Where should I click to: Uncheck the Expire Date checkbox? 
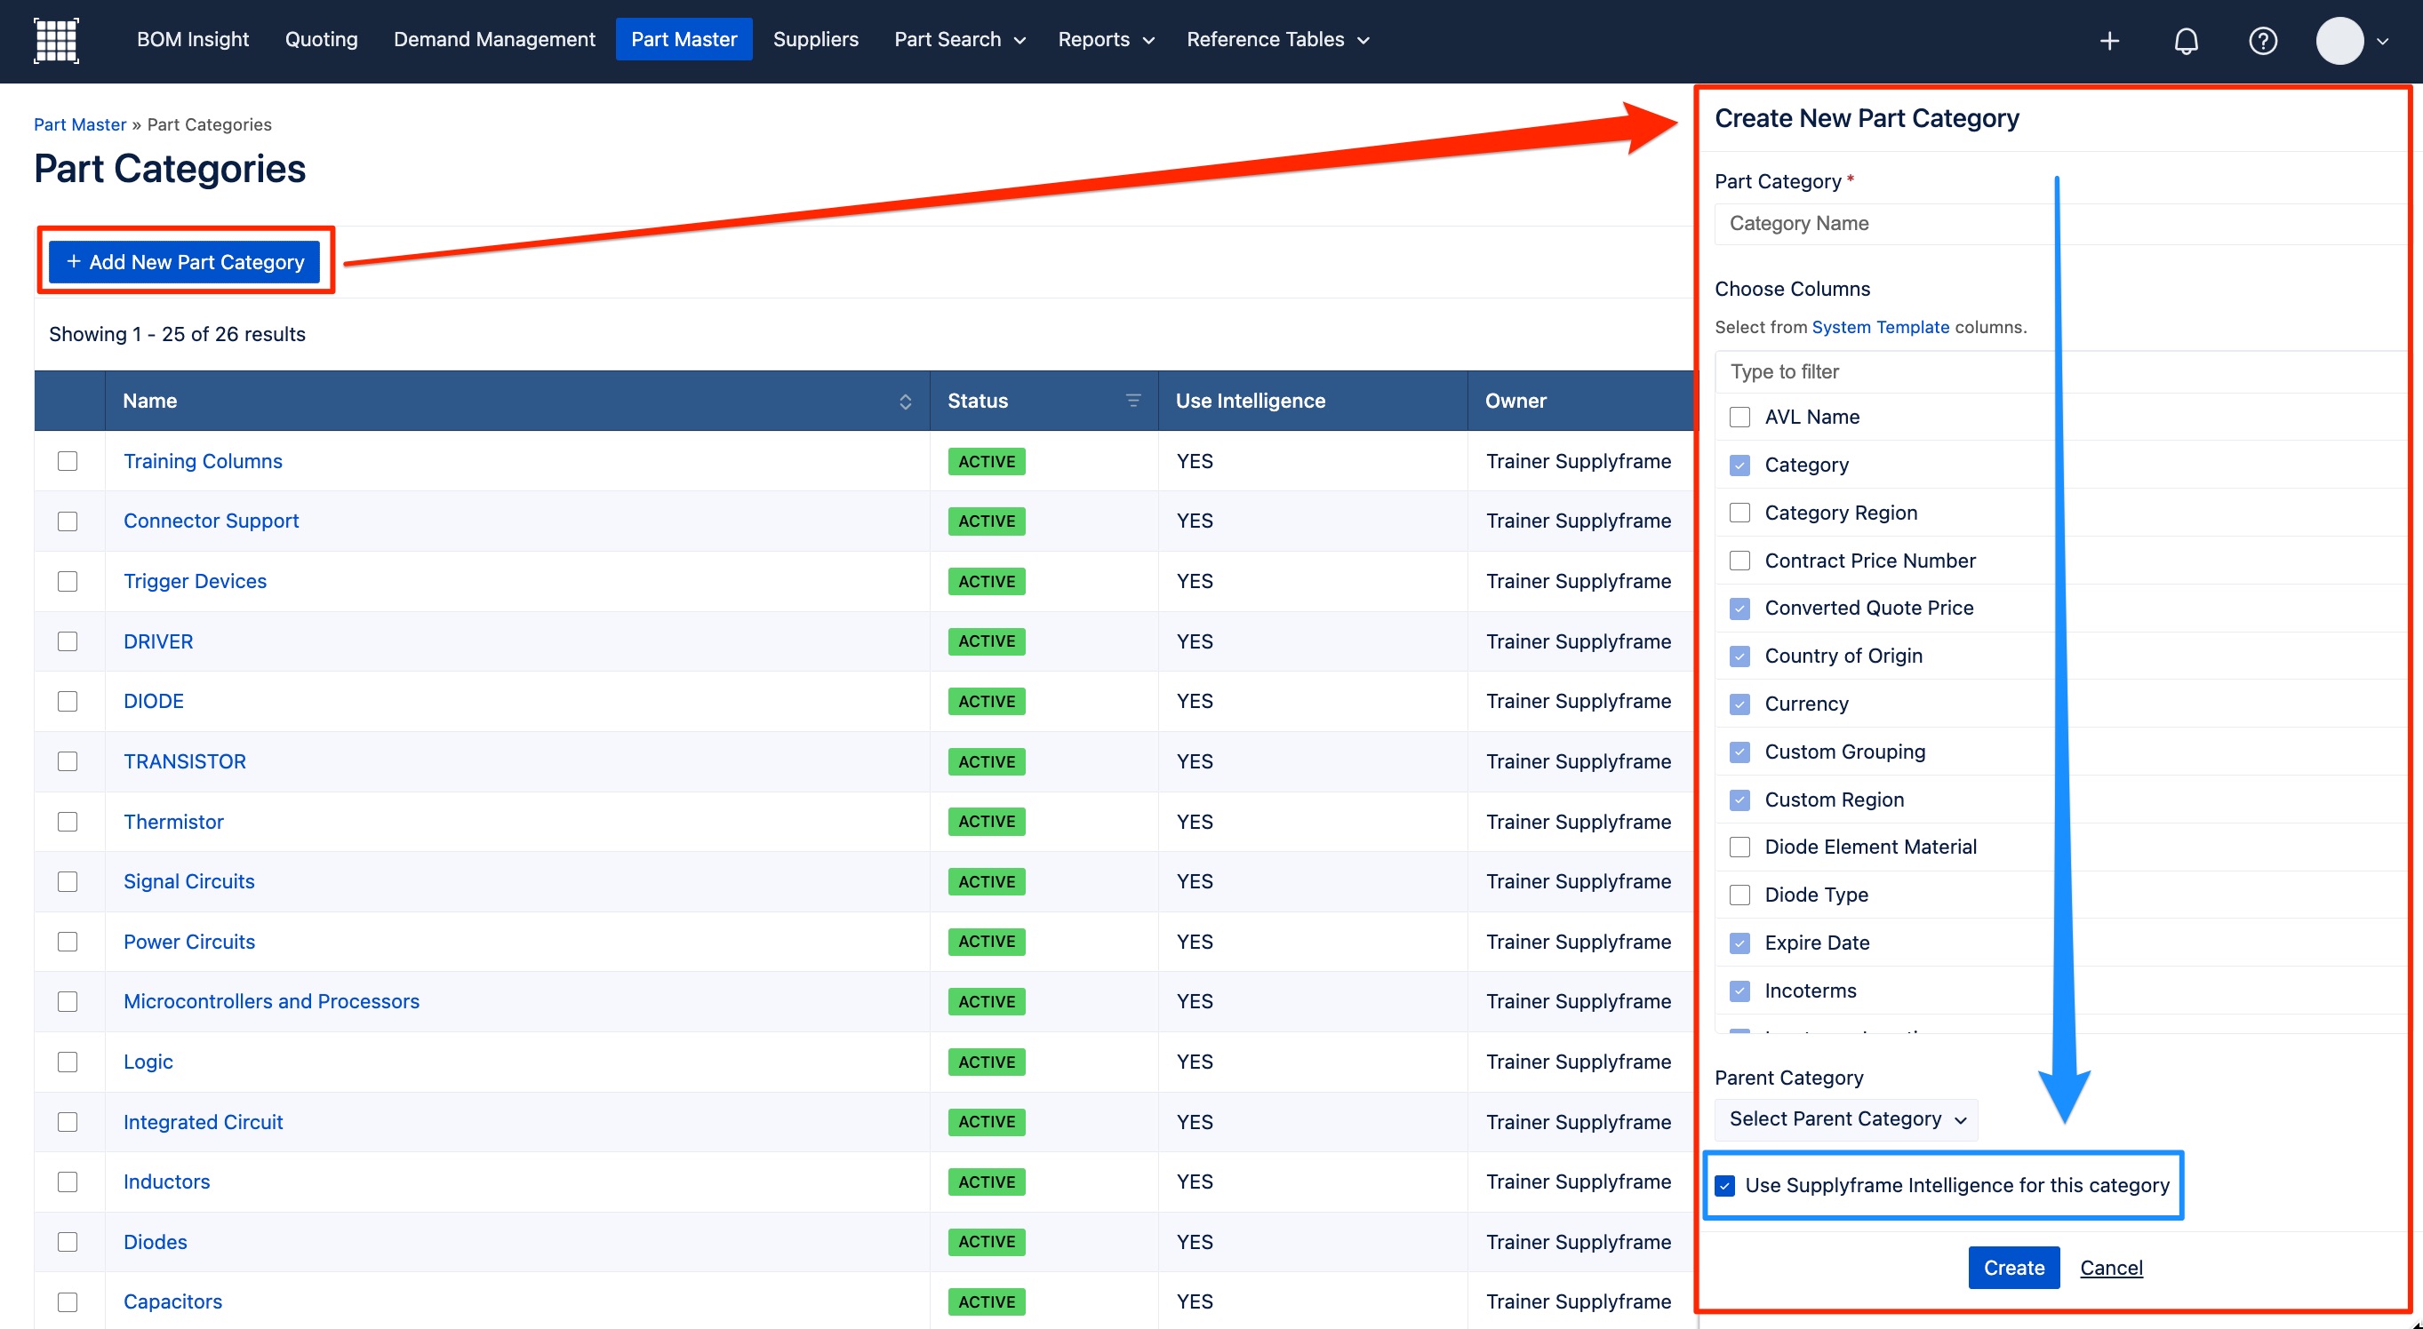click(x=1739, y=943)
